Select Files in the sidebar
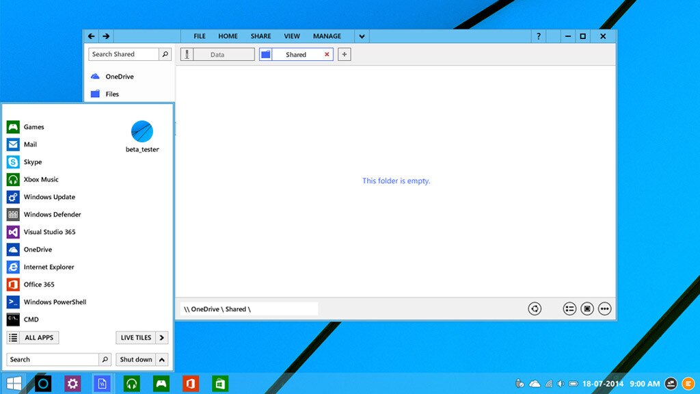Screen dimensions: 700x394 [105, 94]
